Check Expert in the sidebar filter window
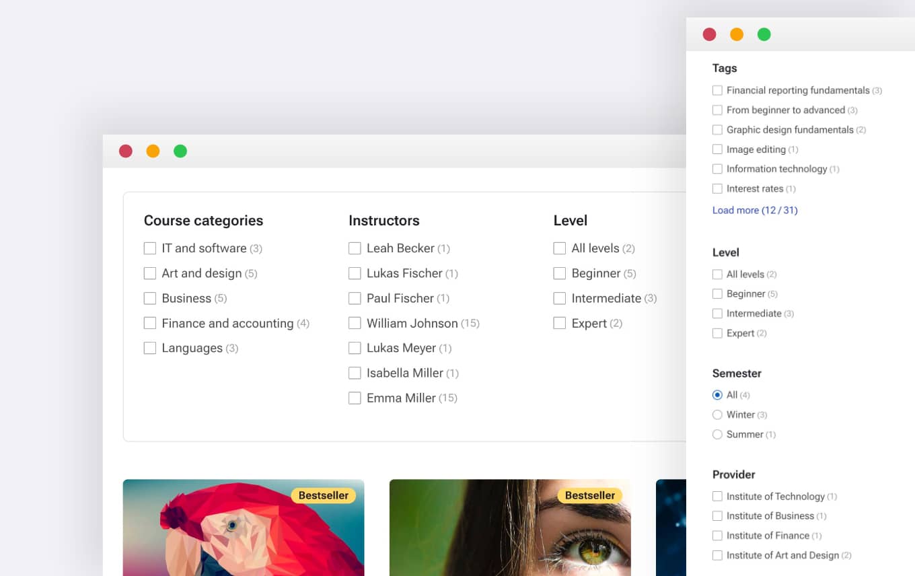915x576 pixels. click(717, 333)
